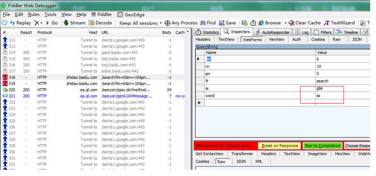Toggle Stream mode

[74, 23]
